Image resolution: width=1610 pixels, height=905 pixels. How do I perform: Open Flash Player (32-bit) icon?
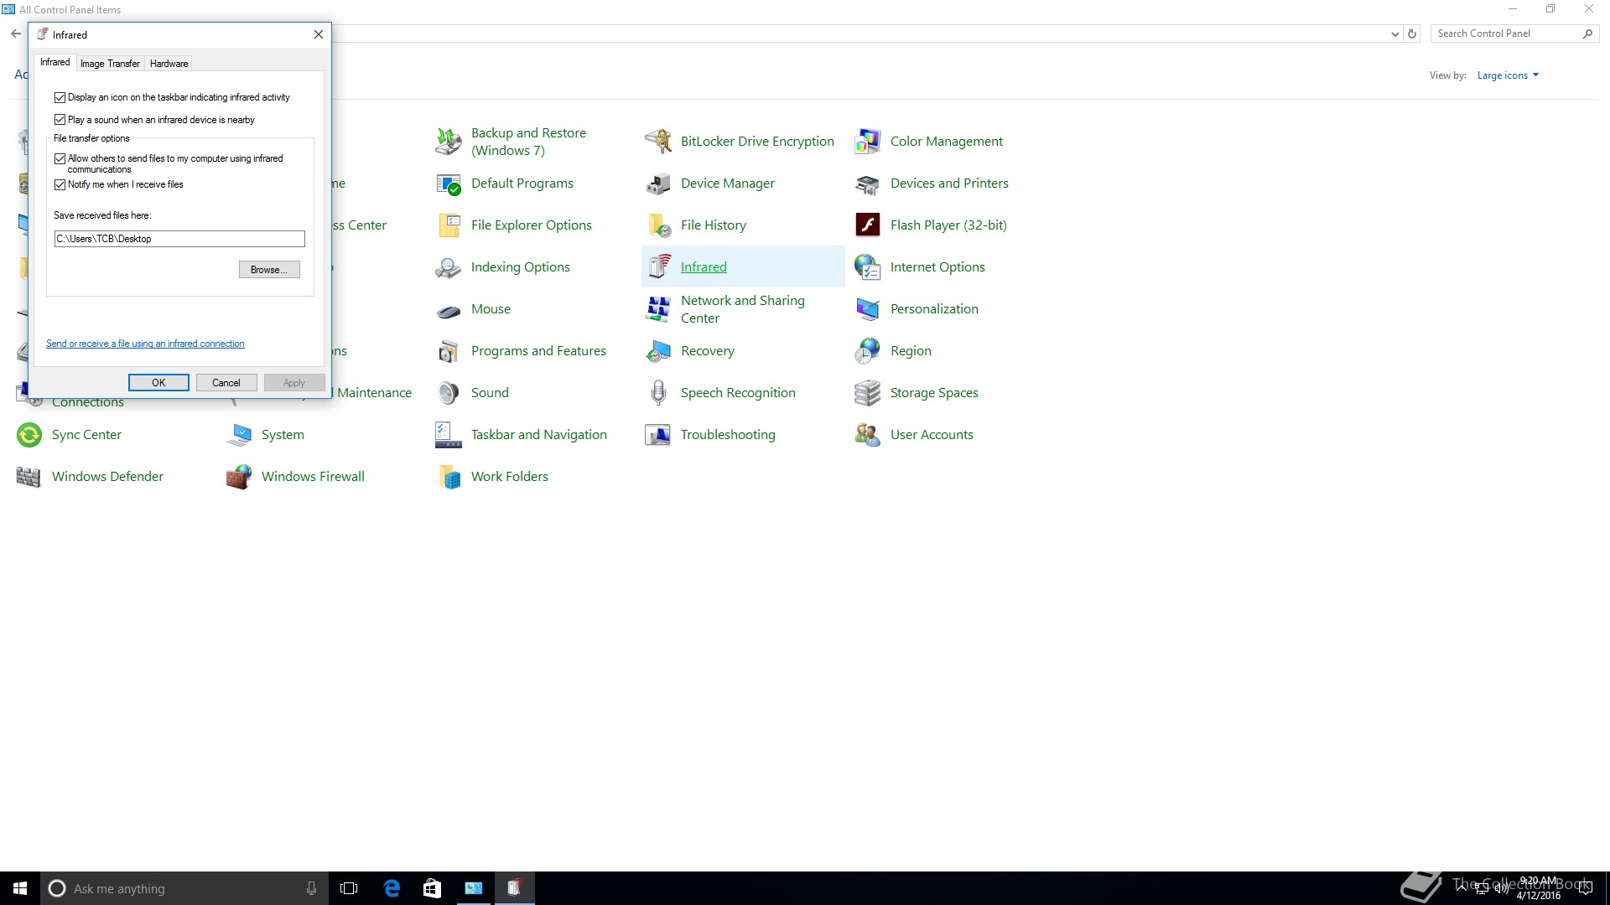pyautogui.click(x=868, y=225)
